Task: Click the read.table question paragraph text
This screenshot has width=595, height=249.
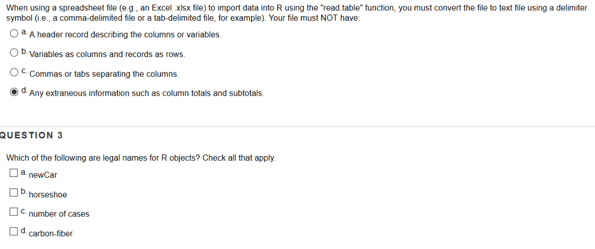Action: click(x=297, y=13)
